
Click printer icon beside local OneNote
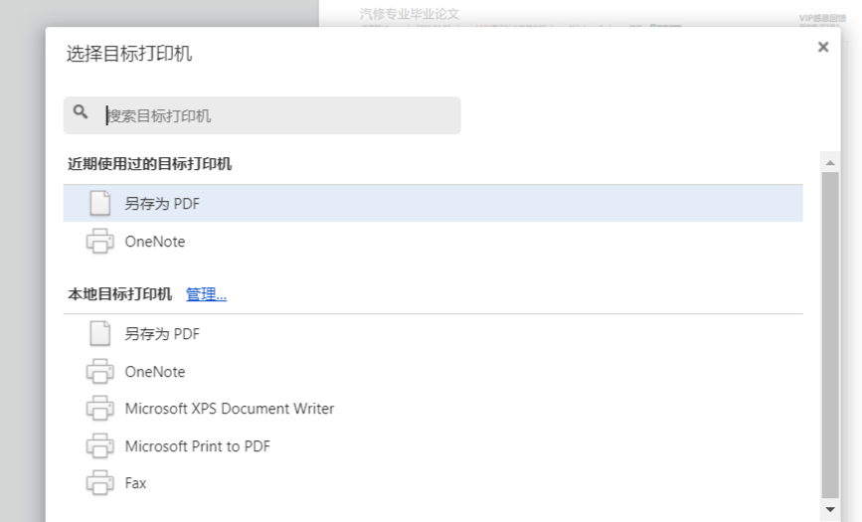point(100,371)
